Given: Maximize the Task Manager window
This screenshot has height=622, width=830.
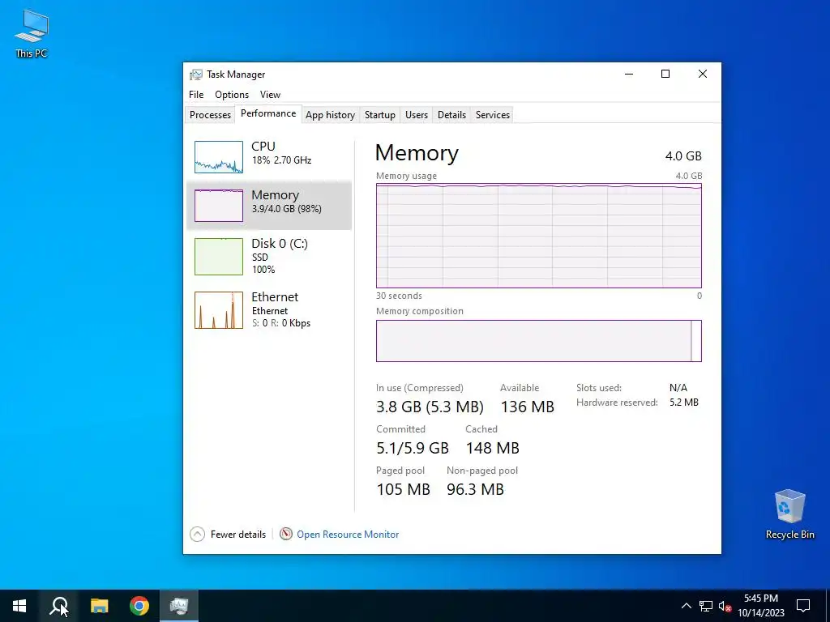Looking at the screenshot, I should coord(665,74).
